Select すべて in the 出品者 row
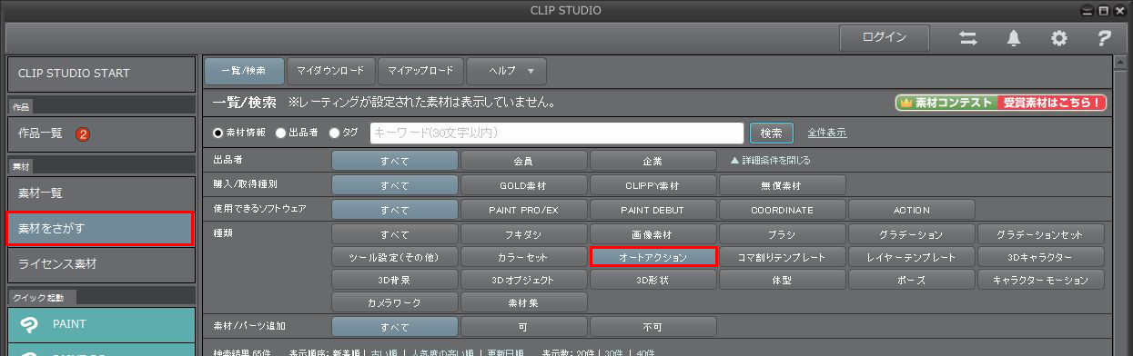 click(395, 161)
